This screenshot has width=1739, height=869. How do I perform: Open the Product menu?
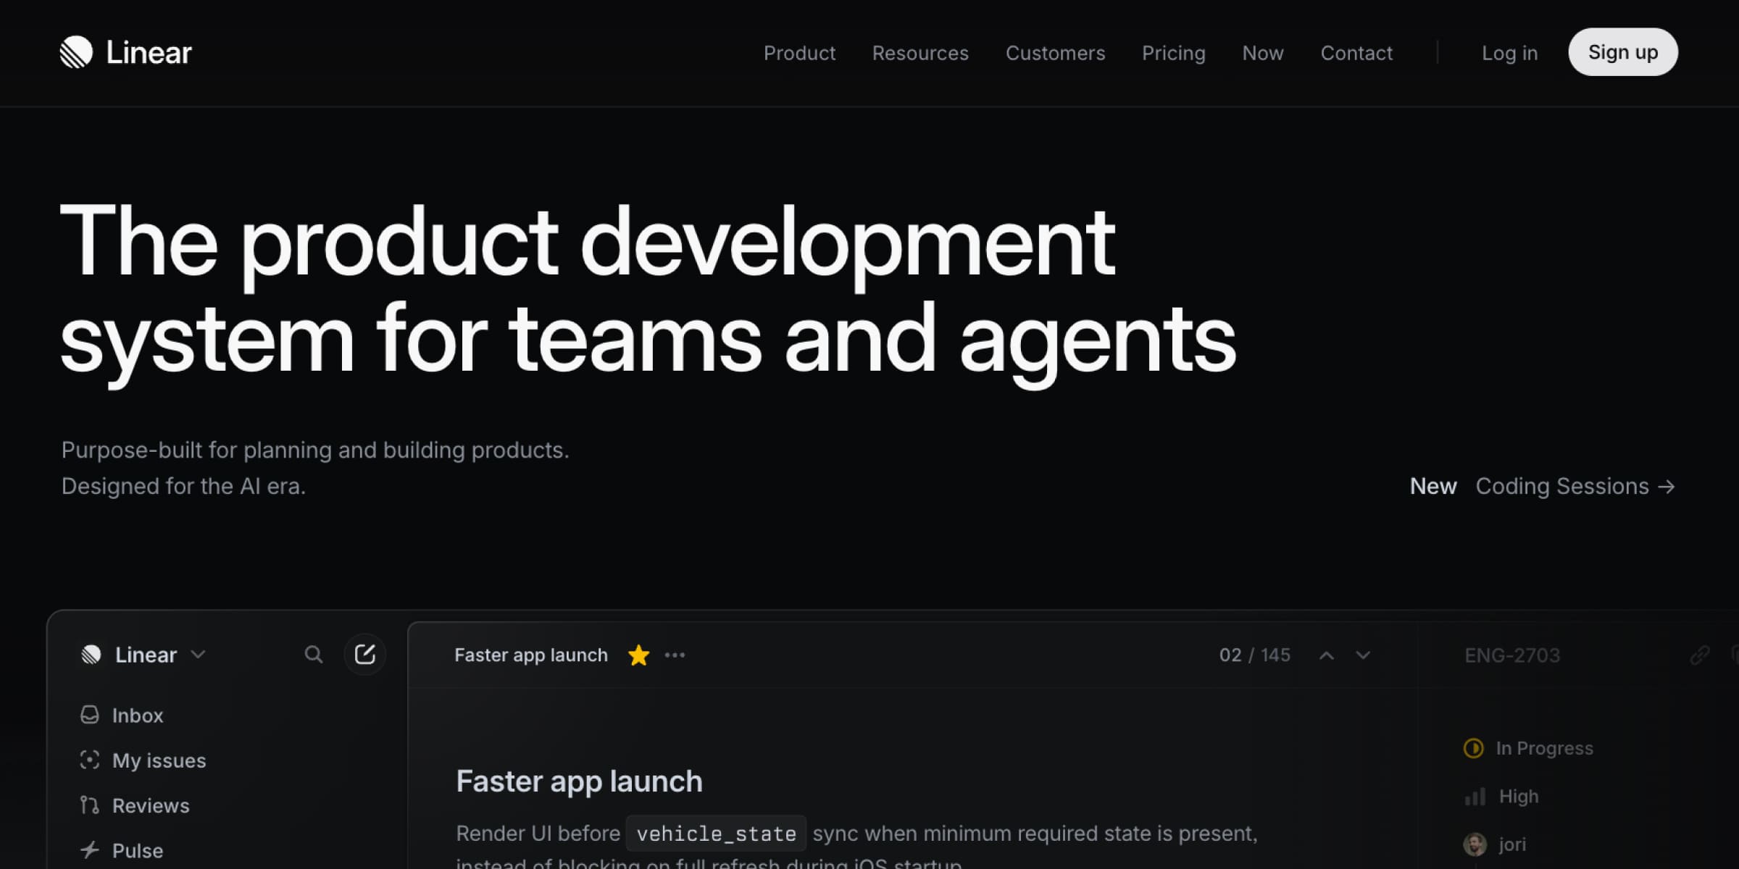pyautogui.click(x=799, y=53)
